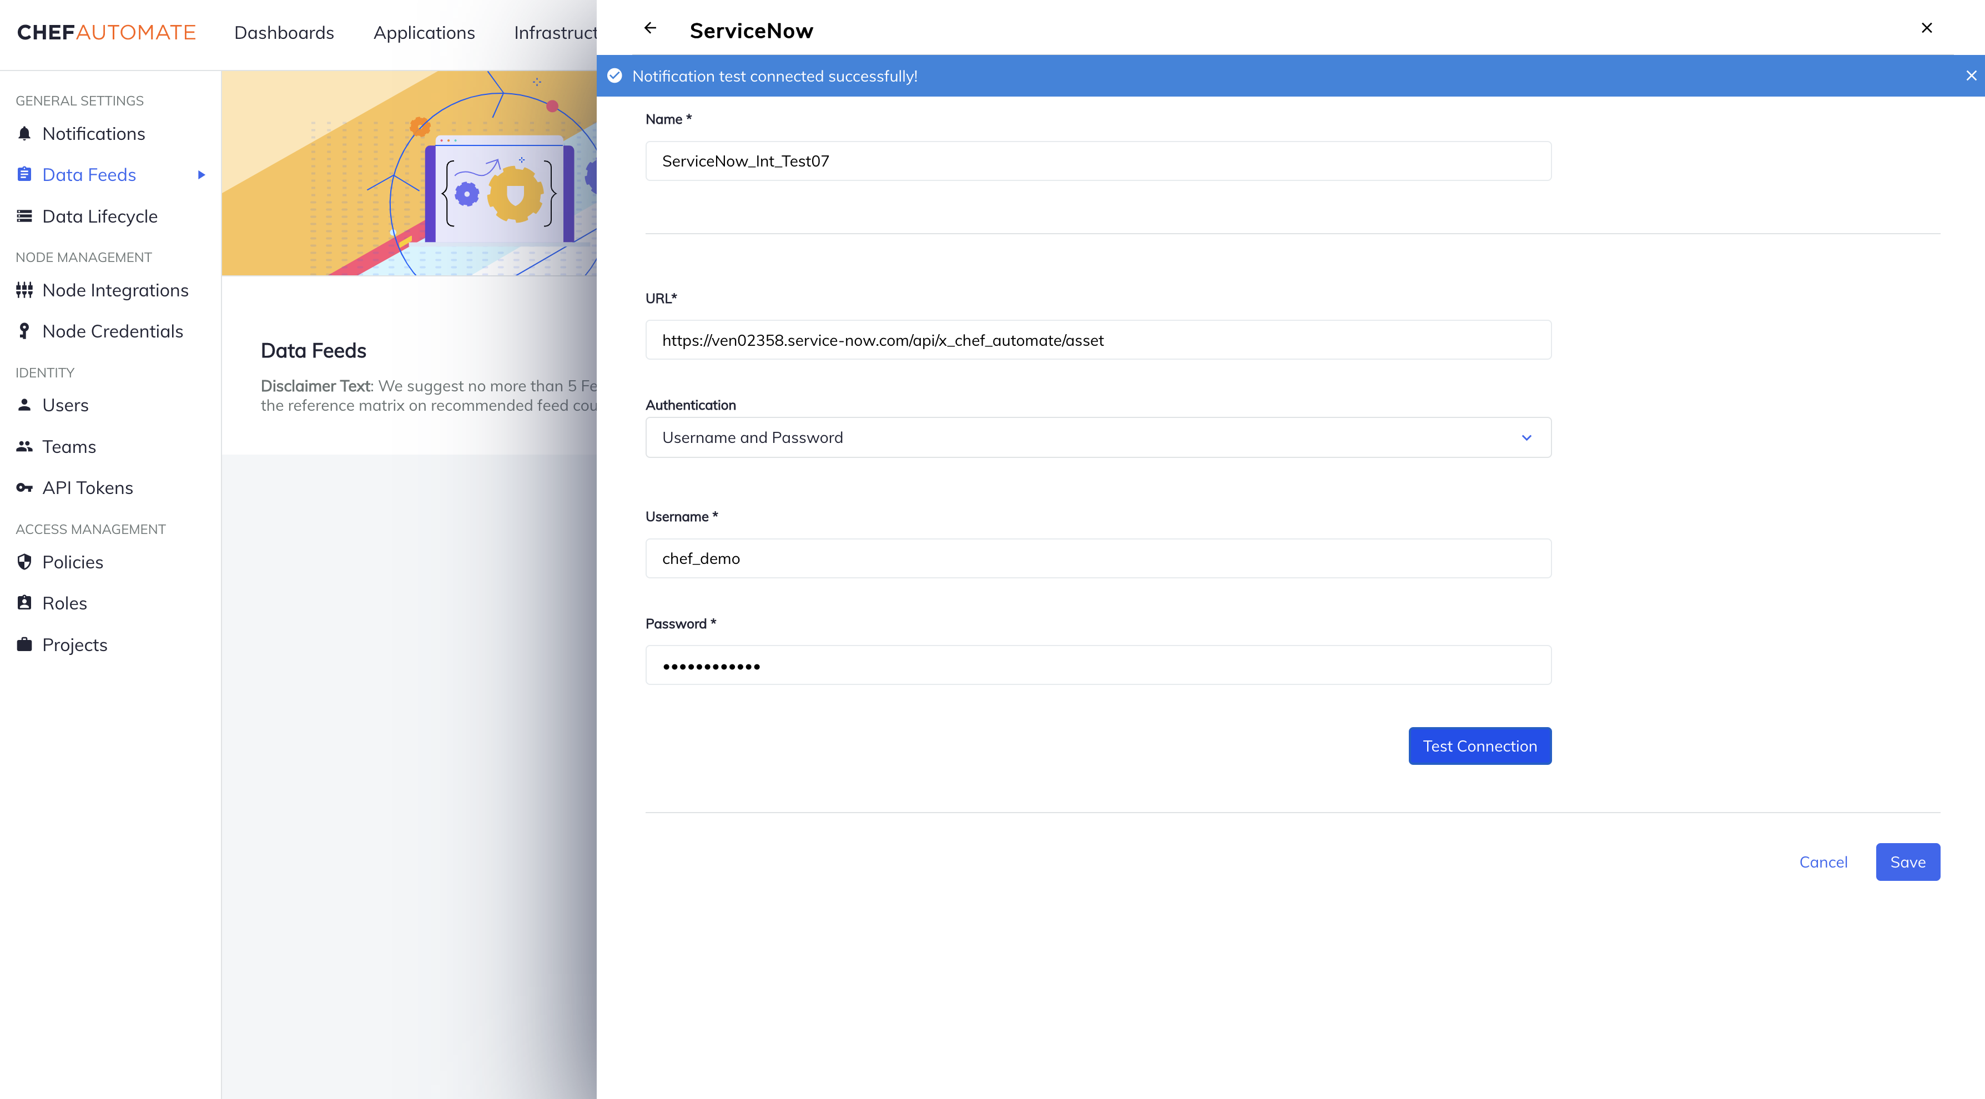Image resolution: width=1985 pixels, height=1099 pixels.
Task: Click the Projects briefcase icon
Action: pos(24,644)
